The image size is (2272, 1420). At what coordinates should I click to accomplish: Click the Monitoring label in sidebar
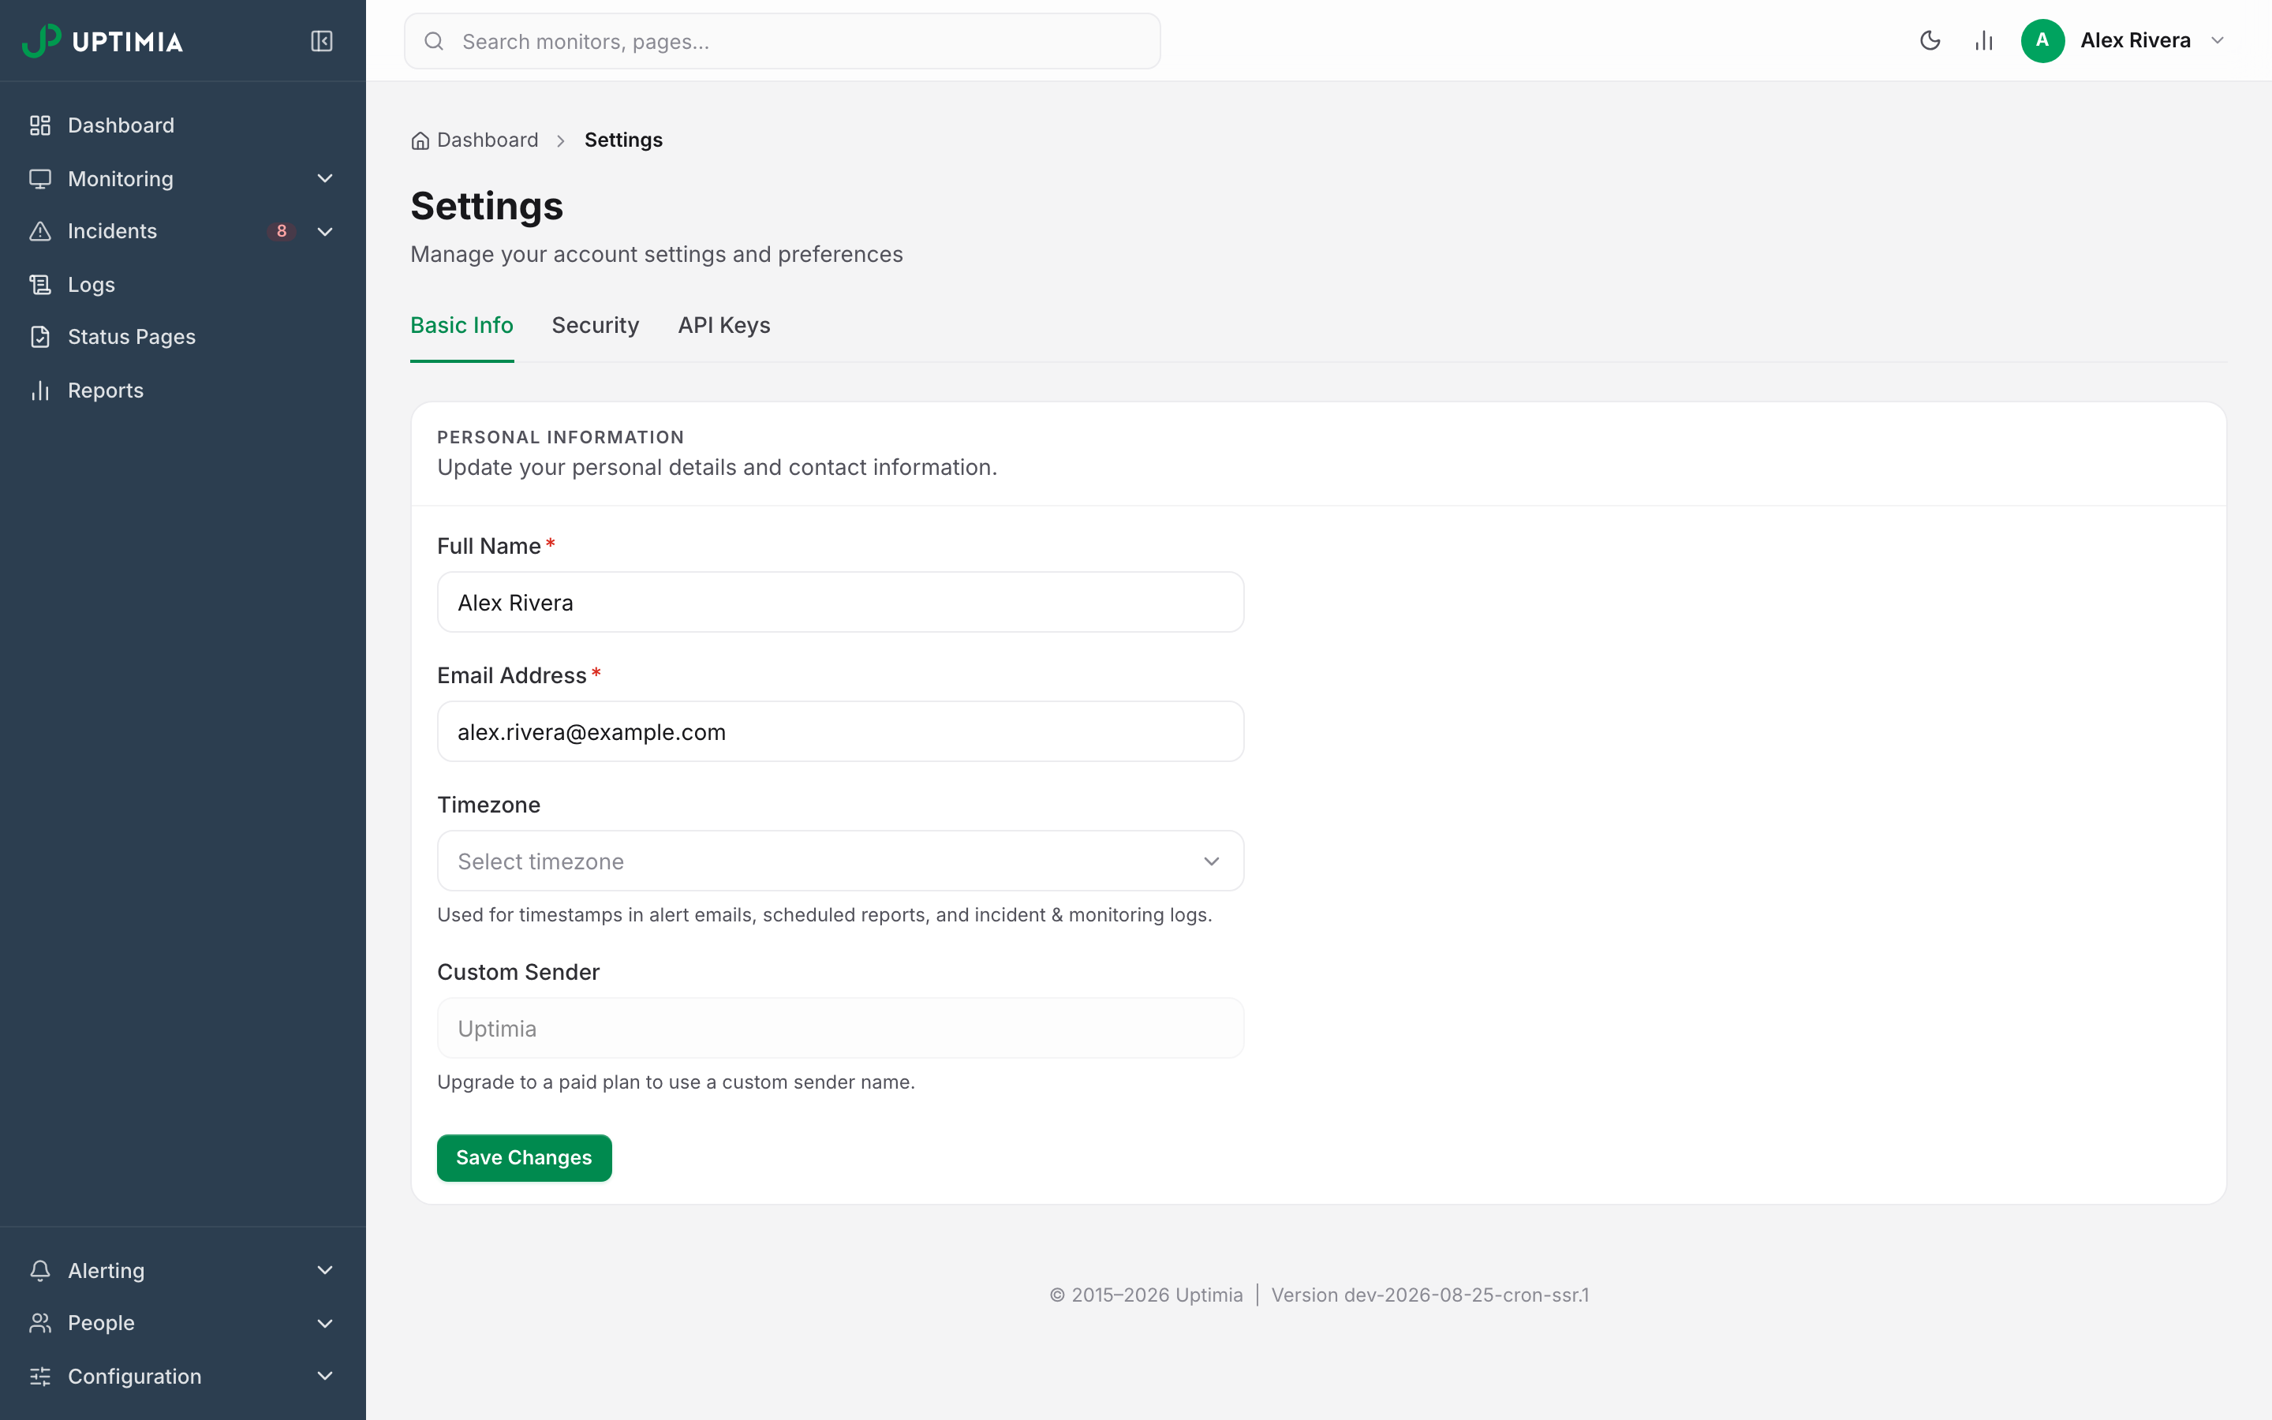[120, 178]
